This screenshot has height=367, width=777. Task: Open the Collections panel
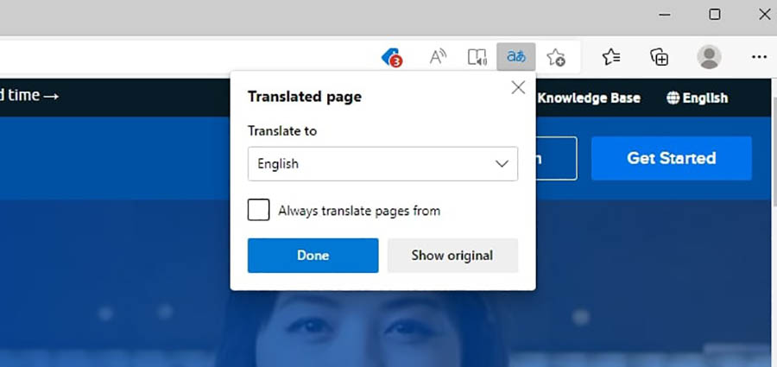[x=660, y=58]
